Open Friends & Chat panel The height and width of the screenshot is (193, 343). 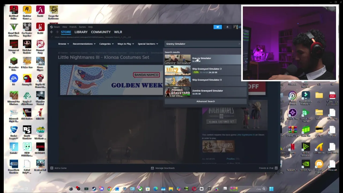click(268, 168)
